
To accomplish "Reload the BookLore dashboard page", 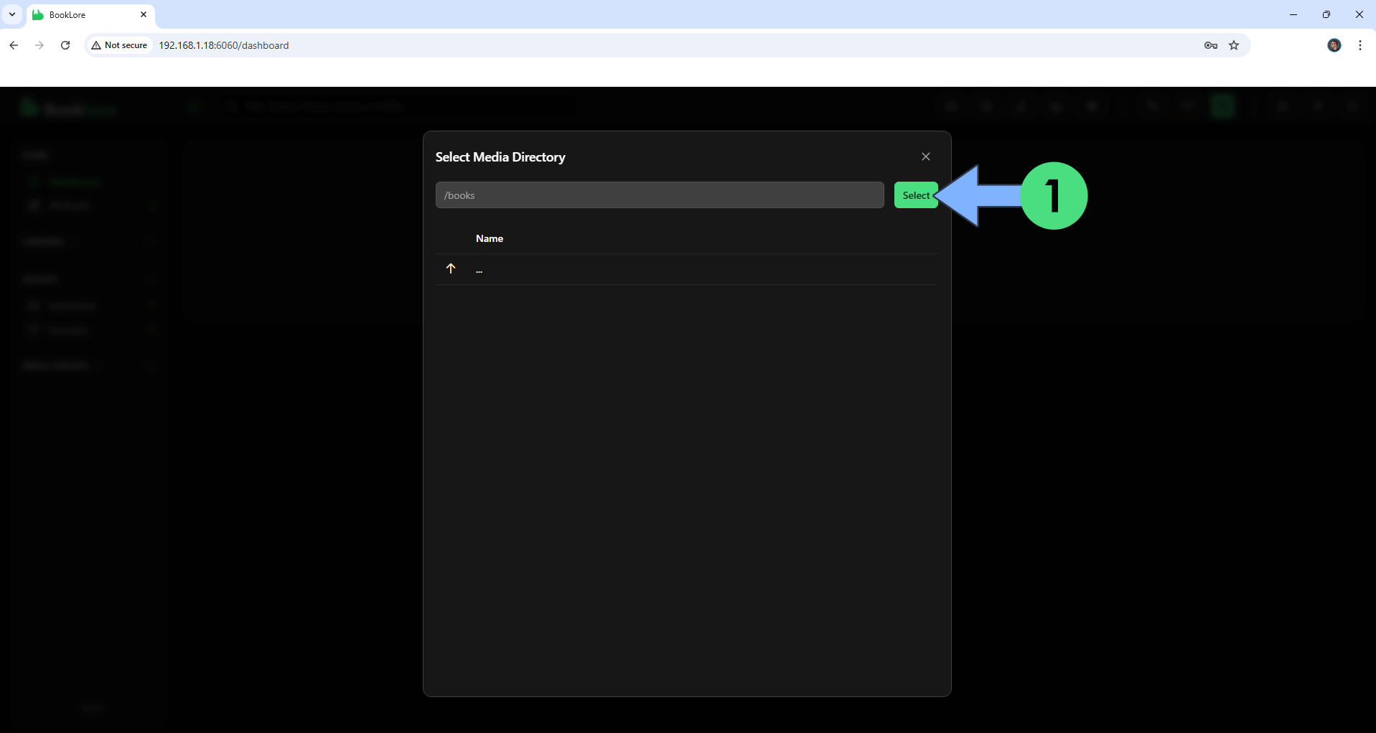I will [65, 45].
